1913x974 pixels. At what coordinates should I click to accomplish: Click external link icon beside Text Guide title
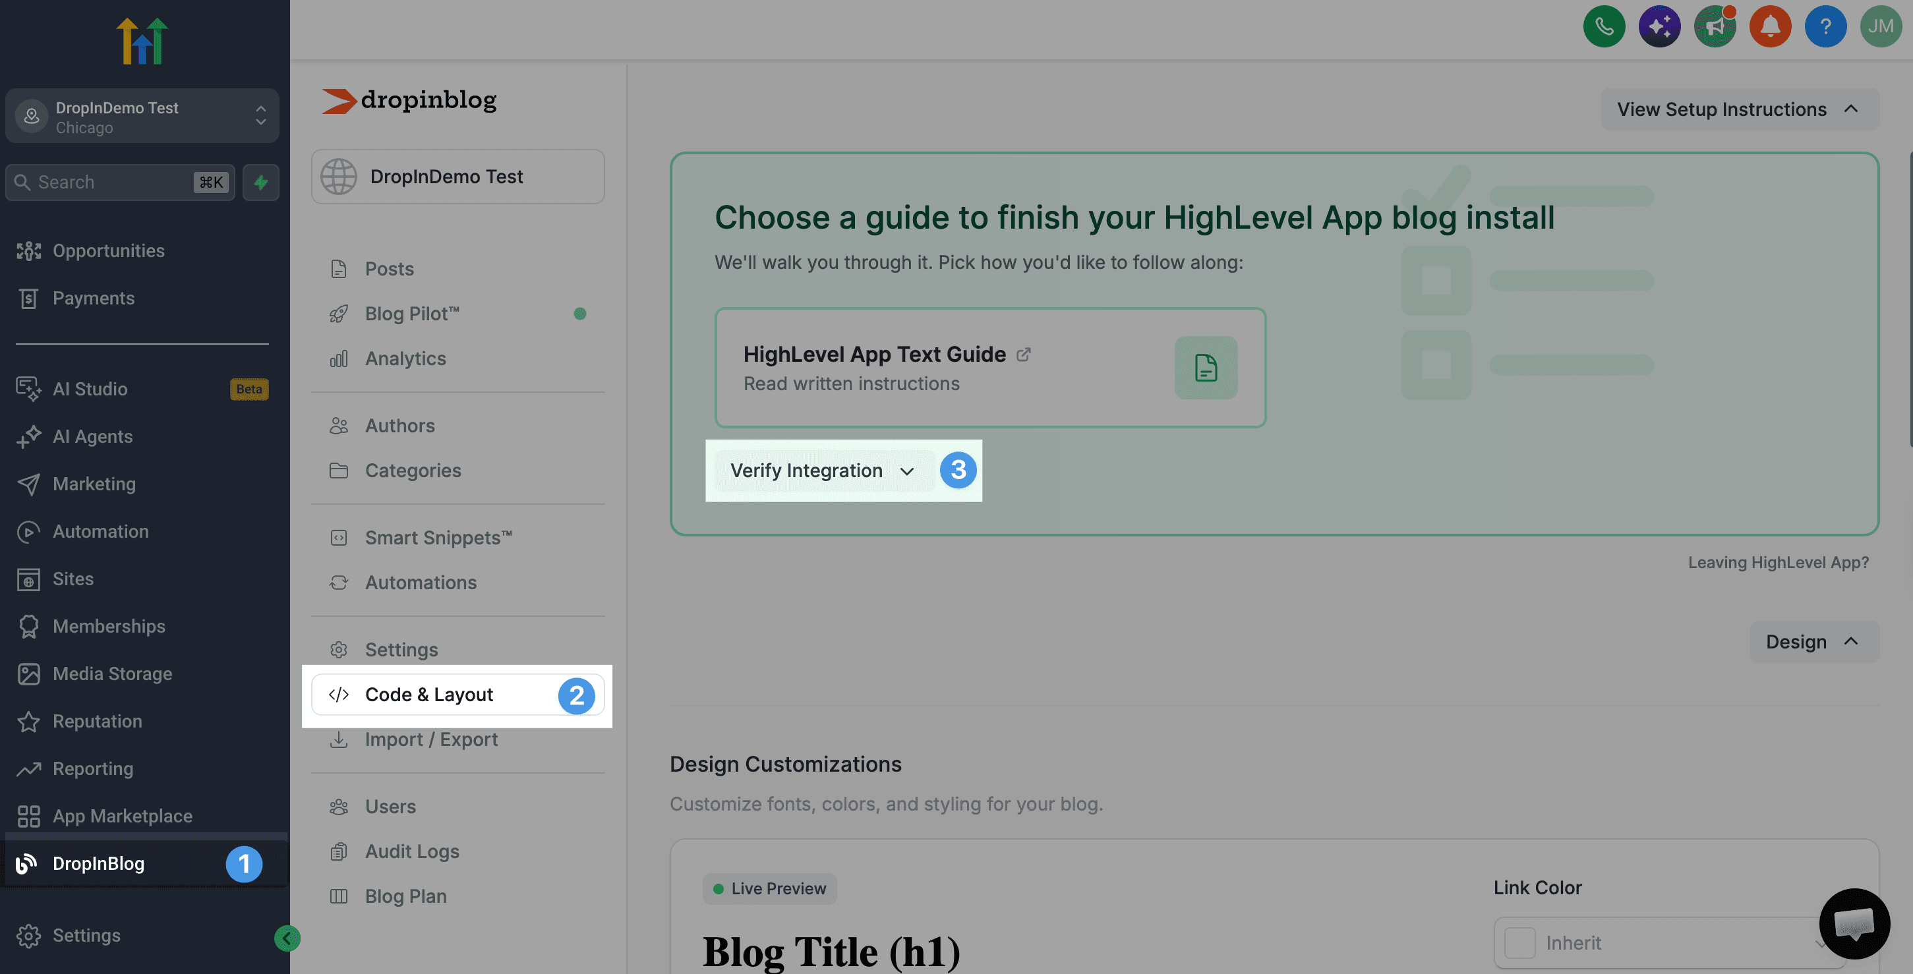point(1023,355)
